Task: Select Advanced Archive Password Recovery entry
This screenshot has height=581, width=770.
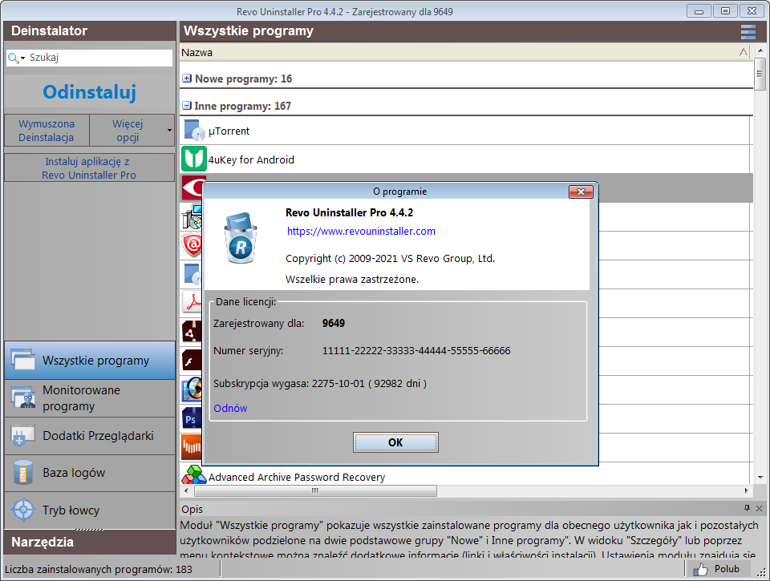Action: coord(297,477)
